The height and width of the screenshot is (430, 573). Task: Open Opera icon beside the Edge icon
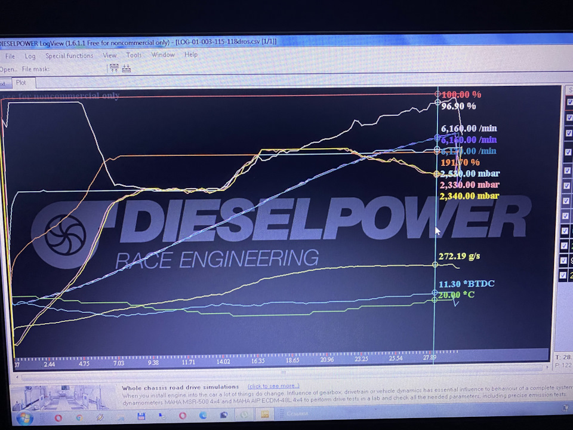(x=183, y=416)
